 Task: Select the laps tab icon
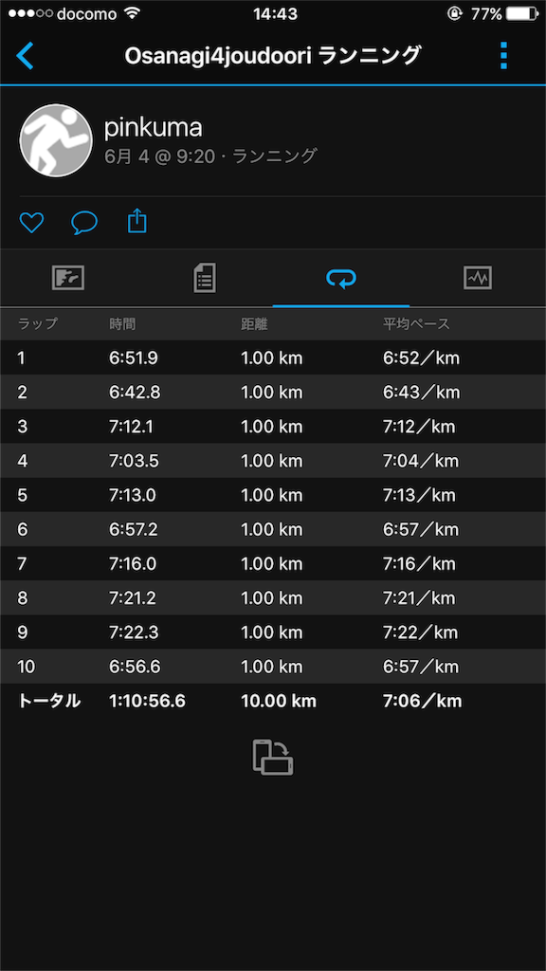pos(341,279)
